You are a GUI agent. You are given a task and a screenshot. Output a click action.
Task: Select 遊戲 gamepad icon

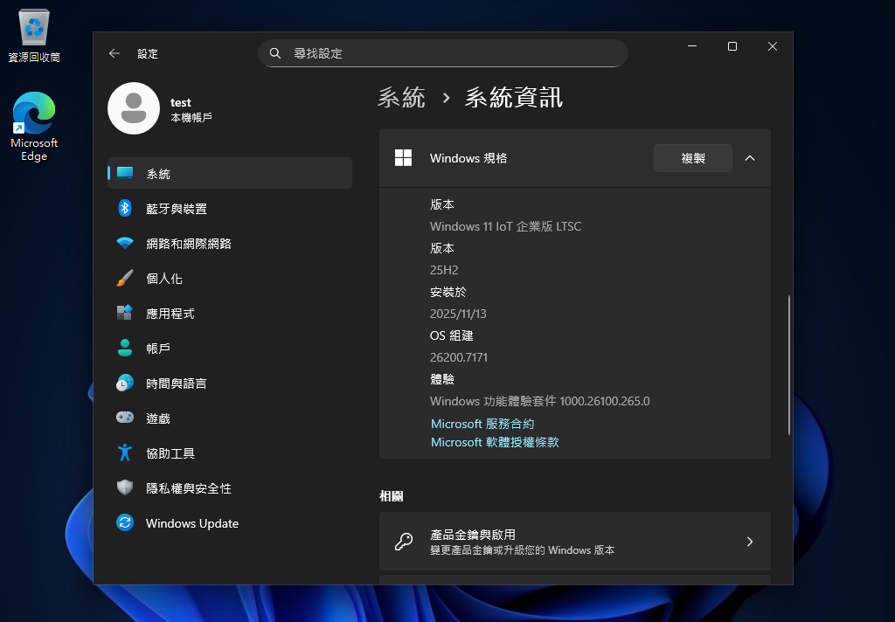125,418
